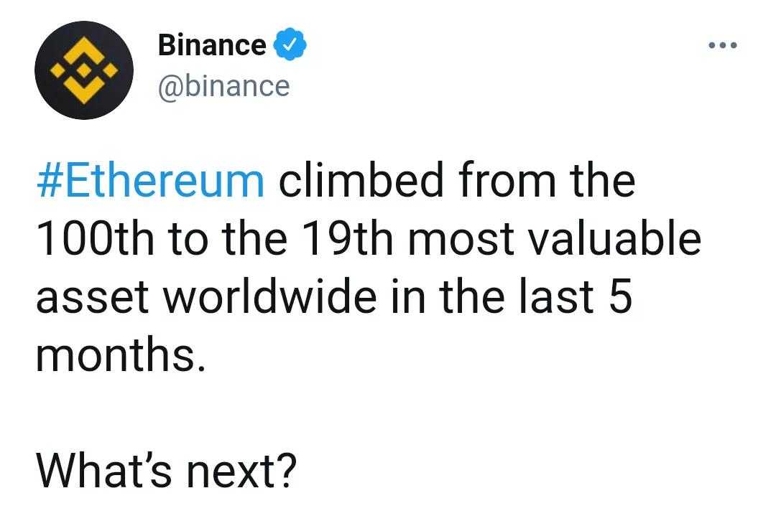This screenshot has height=516, width=776.
Task: Click the "What's next?" line
Action: coord(166,470)
